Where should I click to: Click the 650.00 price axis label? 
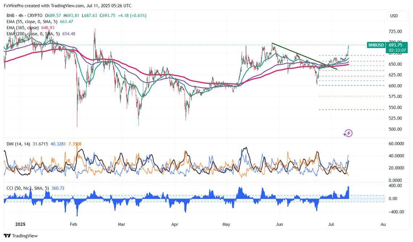[395, 64]
